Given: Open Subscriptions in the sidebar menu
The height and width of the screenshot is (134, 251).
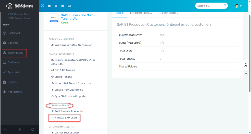Looking at the screenshot, I should pyautogui.click(x=15, y=53).
